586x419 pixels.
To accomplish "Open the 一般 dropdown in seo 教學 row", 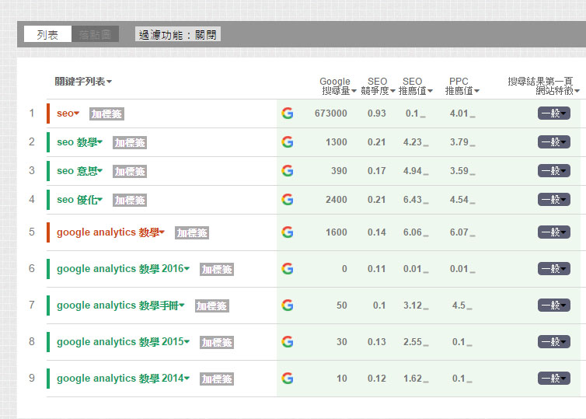I will (x=554, y=142).
